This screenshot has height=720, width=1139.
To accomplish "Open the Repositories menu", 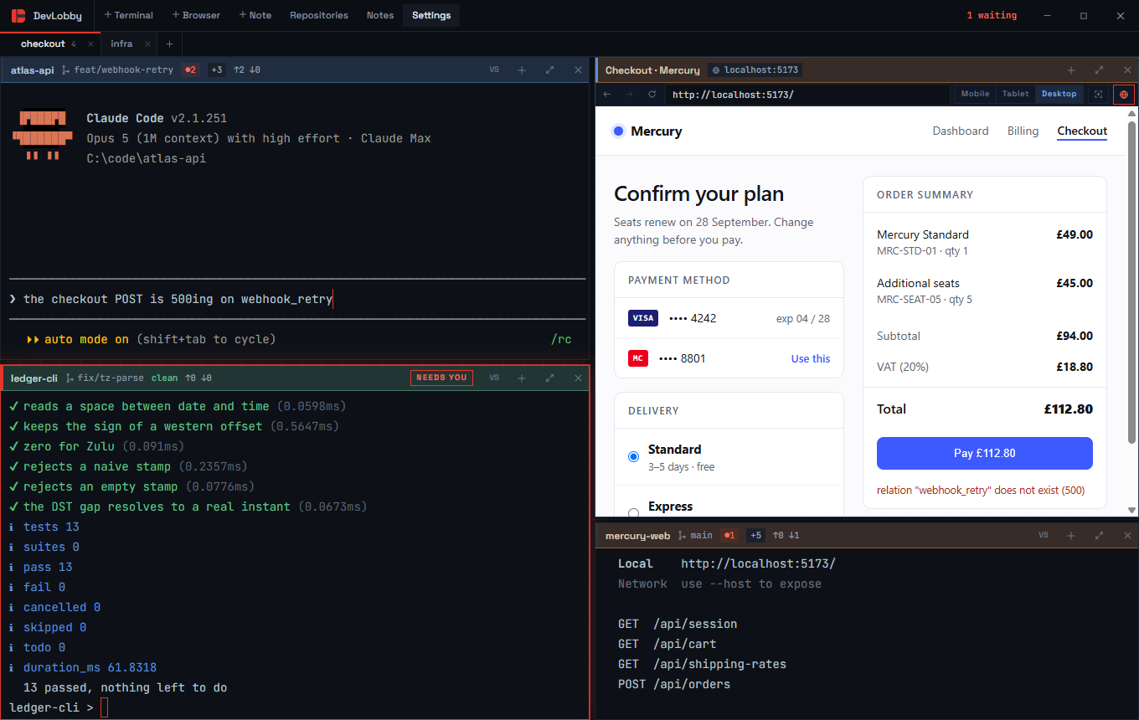I will (x=319, y=15).
